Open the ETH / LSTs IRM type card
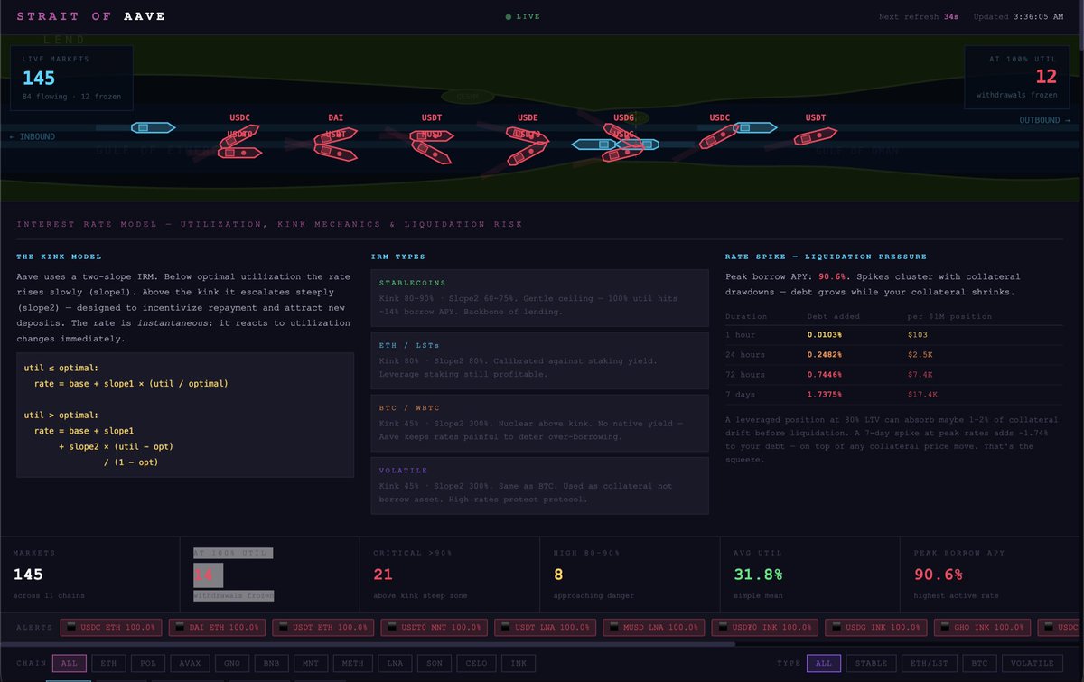1084x682 pixels. pyautogui.click(x=540, y=360)
